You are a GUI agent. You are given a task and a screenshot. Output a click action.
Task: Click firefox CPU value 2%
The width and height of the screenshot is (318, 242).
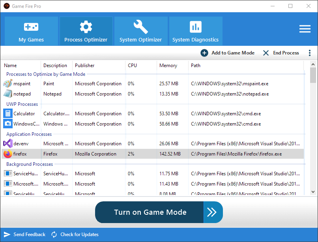coord(131,154)
